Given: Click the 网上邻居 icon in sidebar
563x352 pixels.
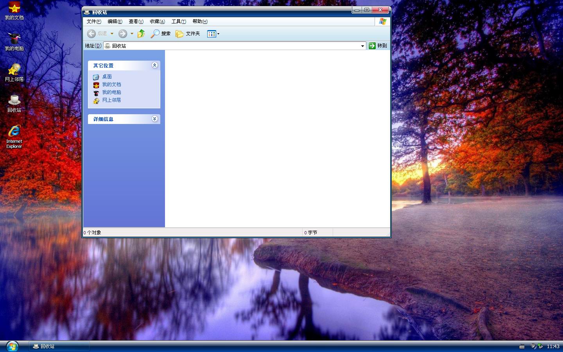Looking at the screenshot, I should 96,101.
